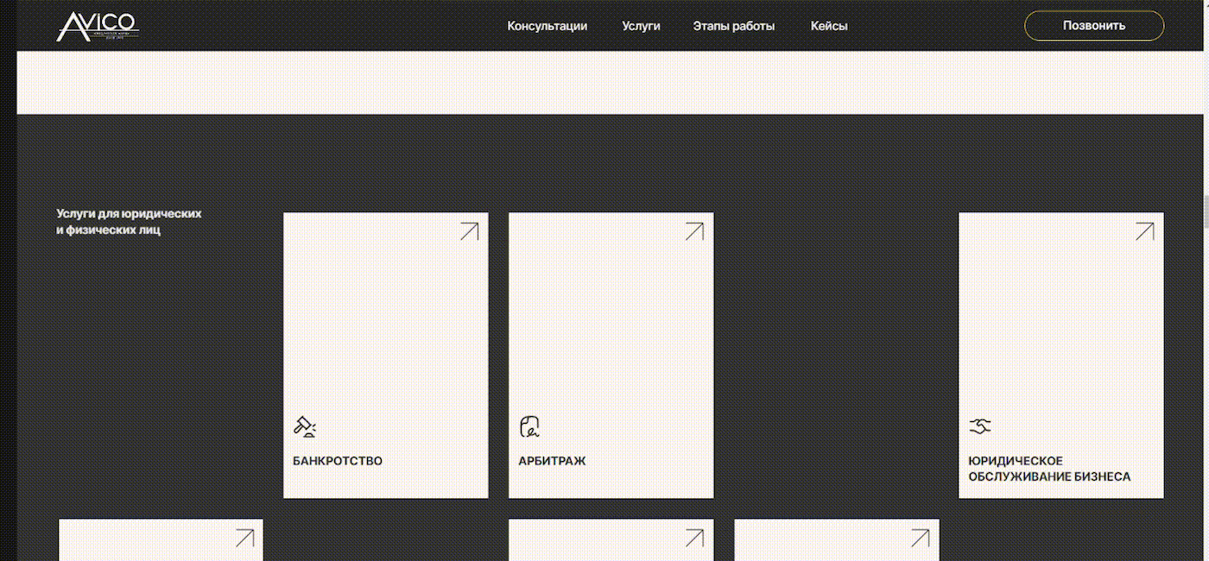Open the Консультации navigation item
This screenshot has height=561, width=1209.
[547, 26]
